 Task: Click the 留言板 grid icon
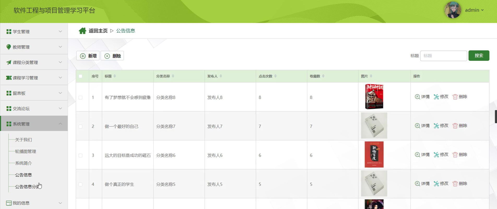pos(9,93)
